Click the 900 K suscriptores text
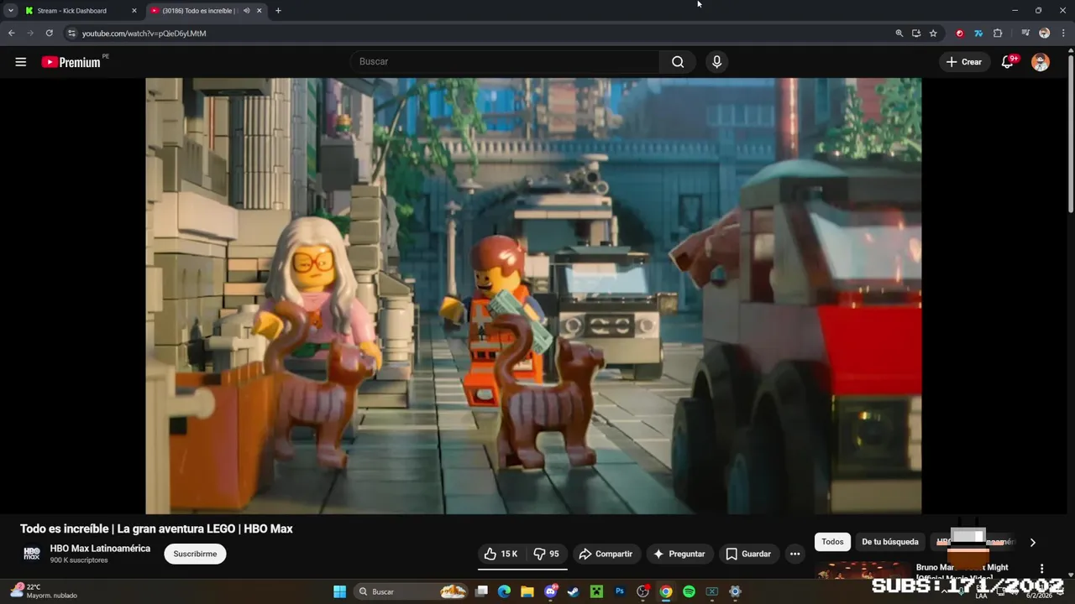The height and width of the screenshot is (604, 1075). click(79, 560)
